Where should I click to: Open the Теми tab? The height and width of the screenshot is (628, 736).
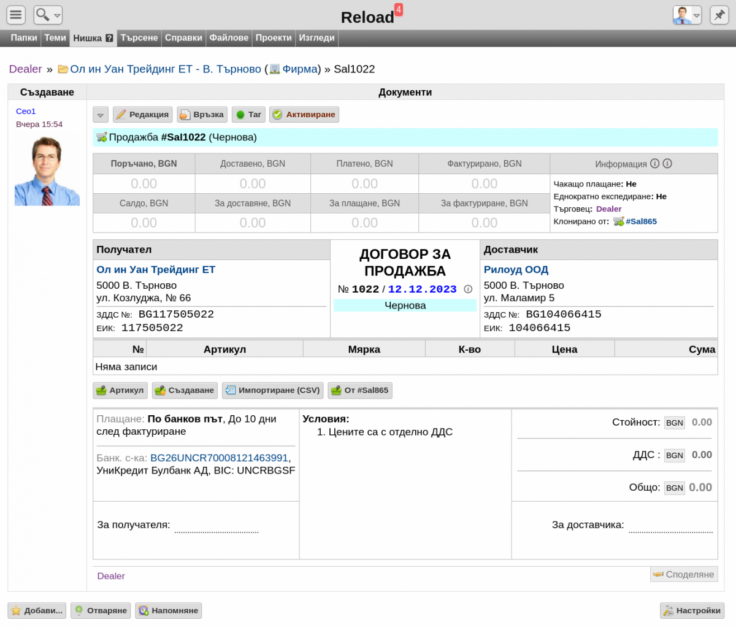(x=55, y=38)
